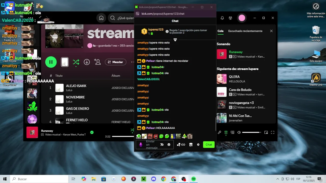Toggle the green shuffle icon beside the pause button
This screenshot has height=183, width=326.
(76, 62)
